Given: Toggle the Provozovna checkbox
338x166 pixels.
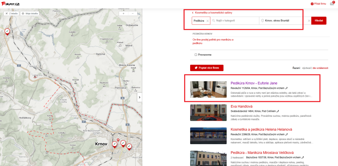Looking at the screenshot, I should 196,55.
